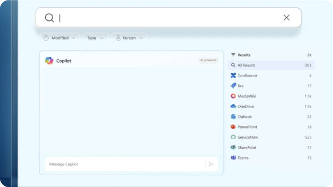333x187 pixels.
Task: Show PowerPoint results
Action: (271, 127)
